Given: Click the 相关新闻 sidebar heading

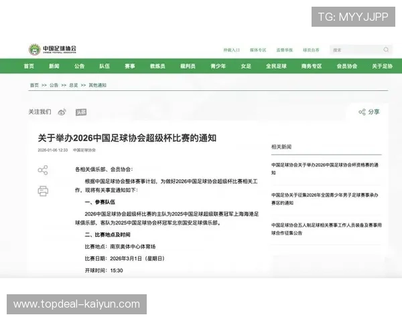Looking at the screenshot, I should tap(281, 146).
